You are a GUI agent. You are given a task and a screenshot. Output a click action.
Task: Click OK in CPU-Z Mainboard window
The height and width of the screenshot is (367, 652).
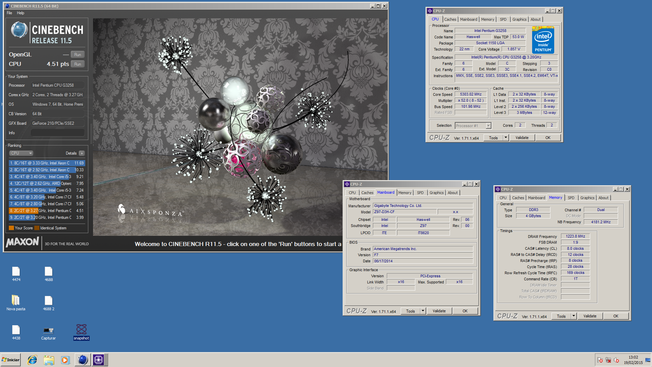[465, 311]
